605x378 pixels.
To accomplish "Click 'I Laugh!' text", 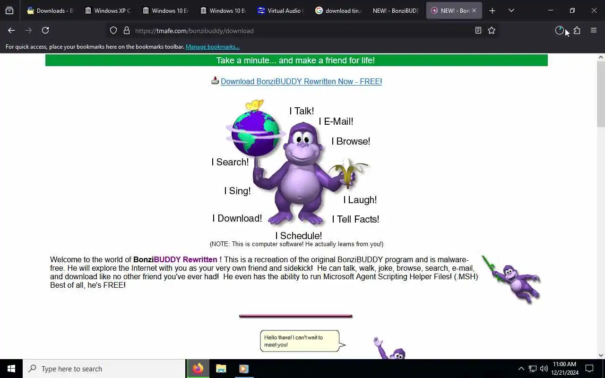I will 360,200.
